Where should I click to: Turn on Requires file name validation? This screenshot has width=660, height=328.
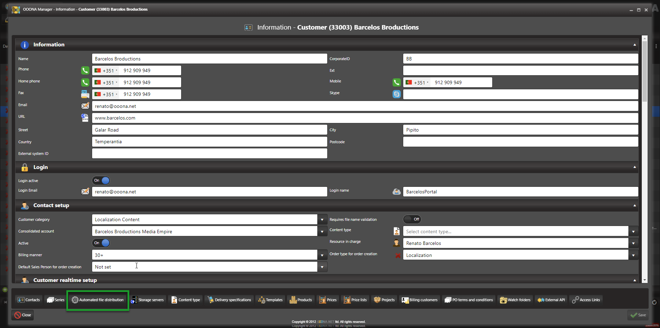coord(412,219)
